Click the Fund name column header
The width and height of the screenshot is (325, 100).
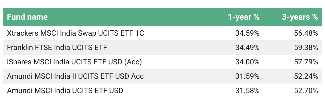pos(27,17)
